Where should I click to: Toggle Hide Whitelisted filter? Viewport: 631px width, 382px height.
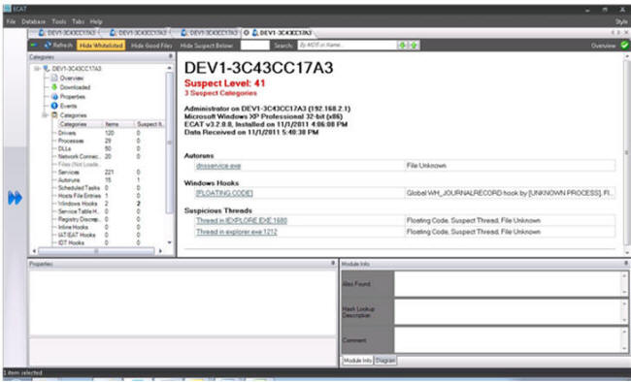pyautogui.click(x=101, y=46)
